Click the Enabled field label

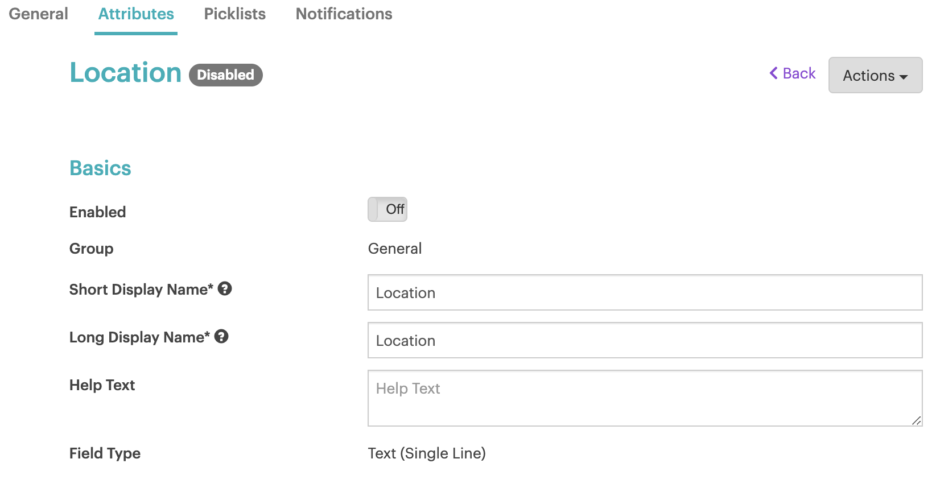[x=98, y=212]
